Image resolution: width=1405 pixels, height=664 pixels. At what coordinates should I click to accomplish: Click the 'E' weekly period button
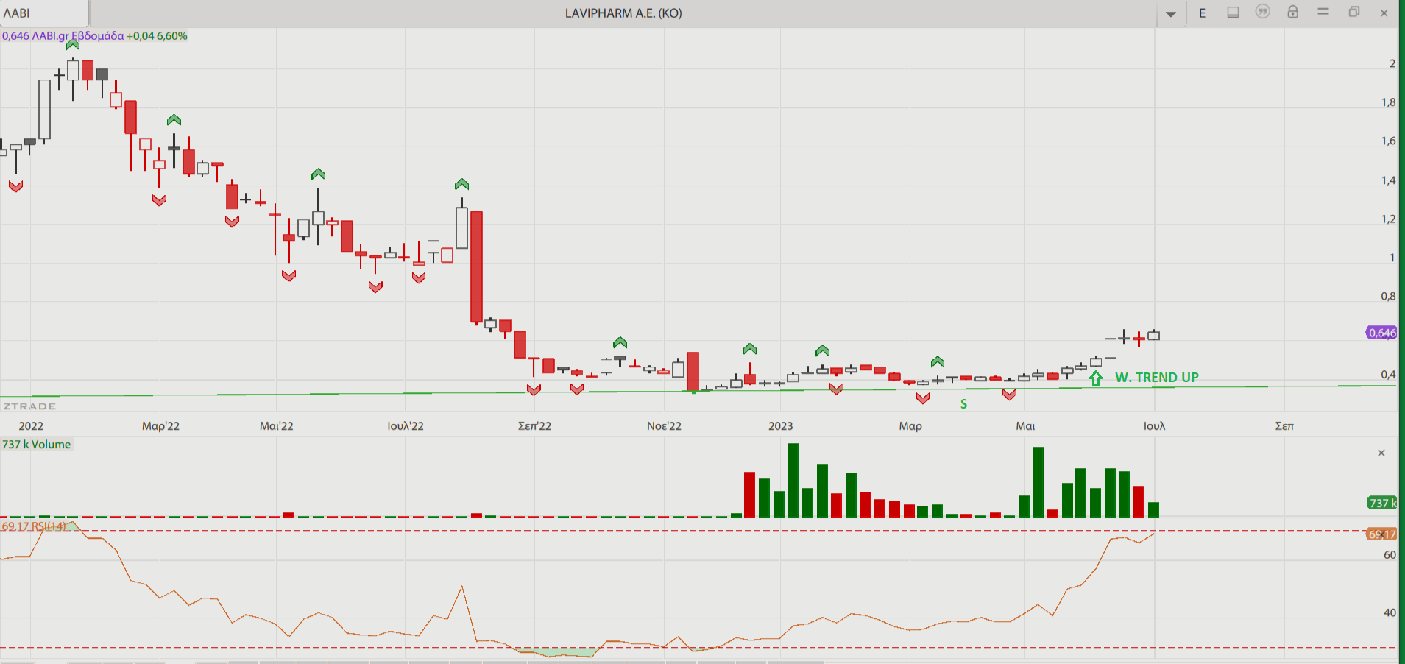click(x=1202, y=13)
